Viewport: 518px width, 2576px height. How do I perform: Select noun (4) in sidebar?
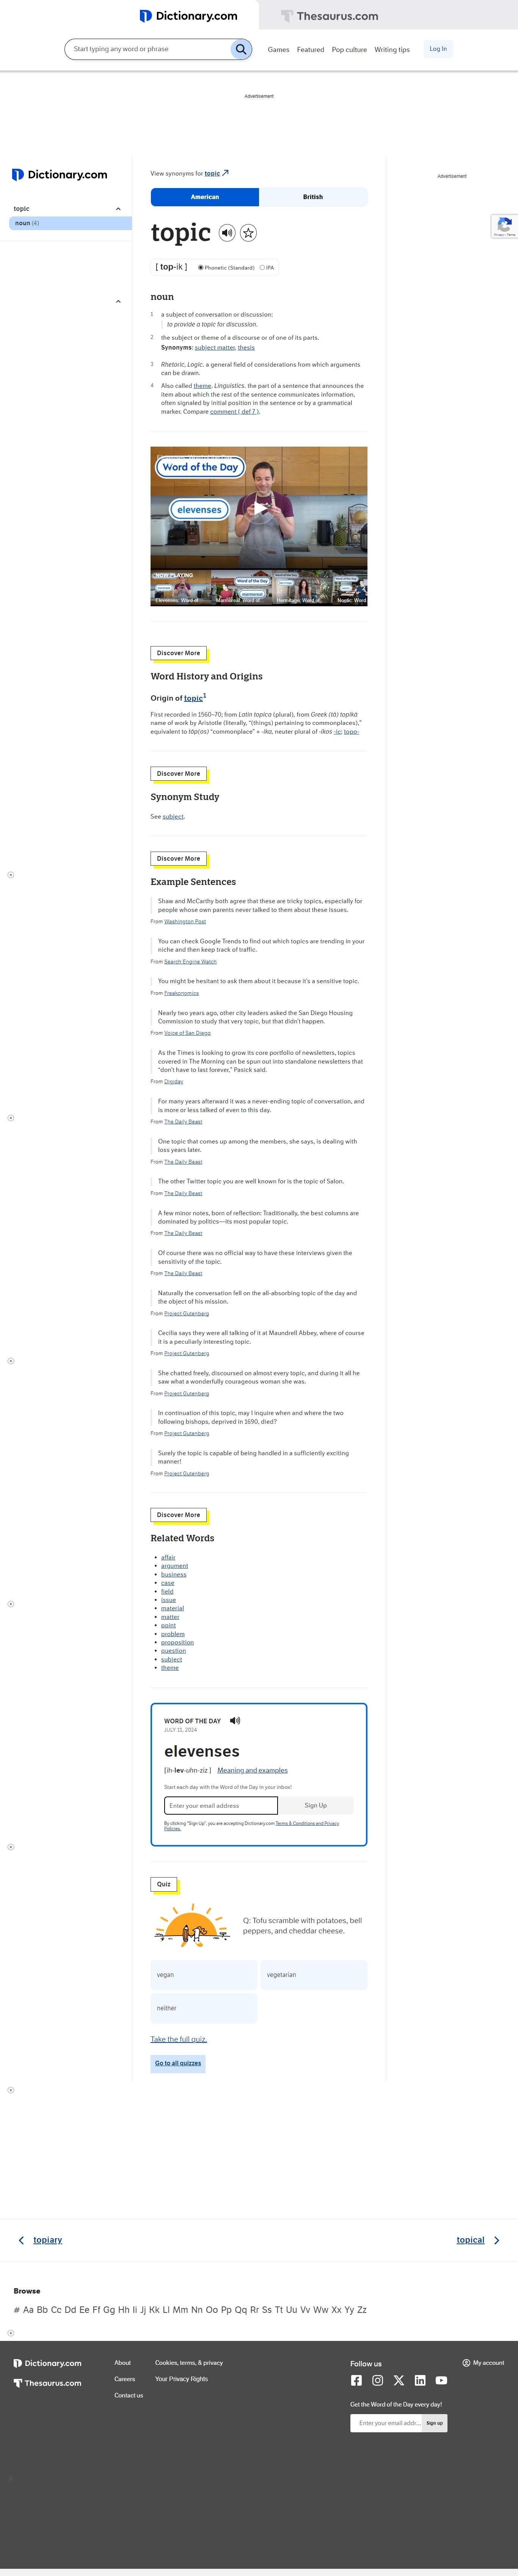pyautogui.click(x=70, y=223)
